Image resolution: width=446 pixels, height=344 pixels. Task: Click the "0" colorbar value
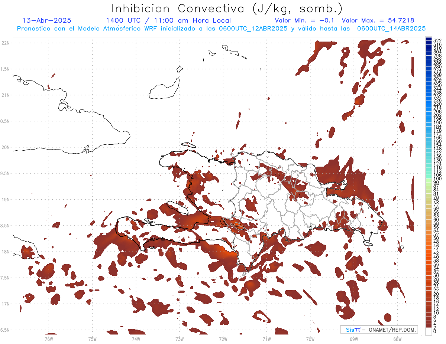435,332
